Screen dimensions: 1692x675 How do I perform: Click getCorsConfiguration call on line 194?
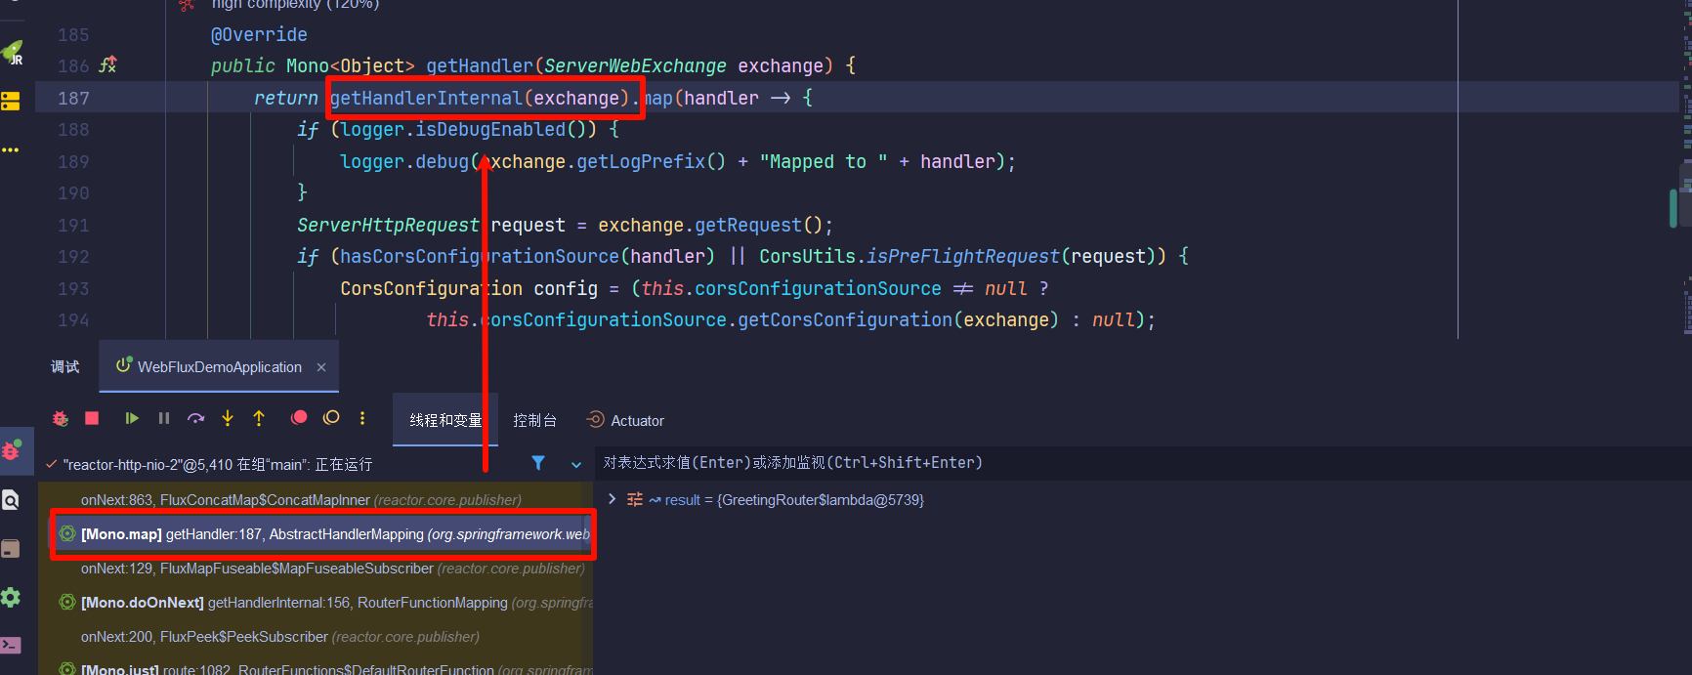coord(845,319)
